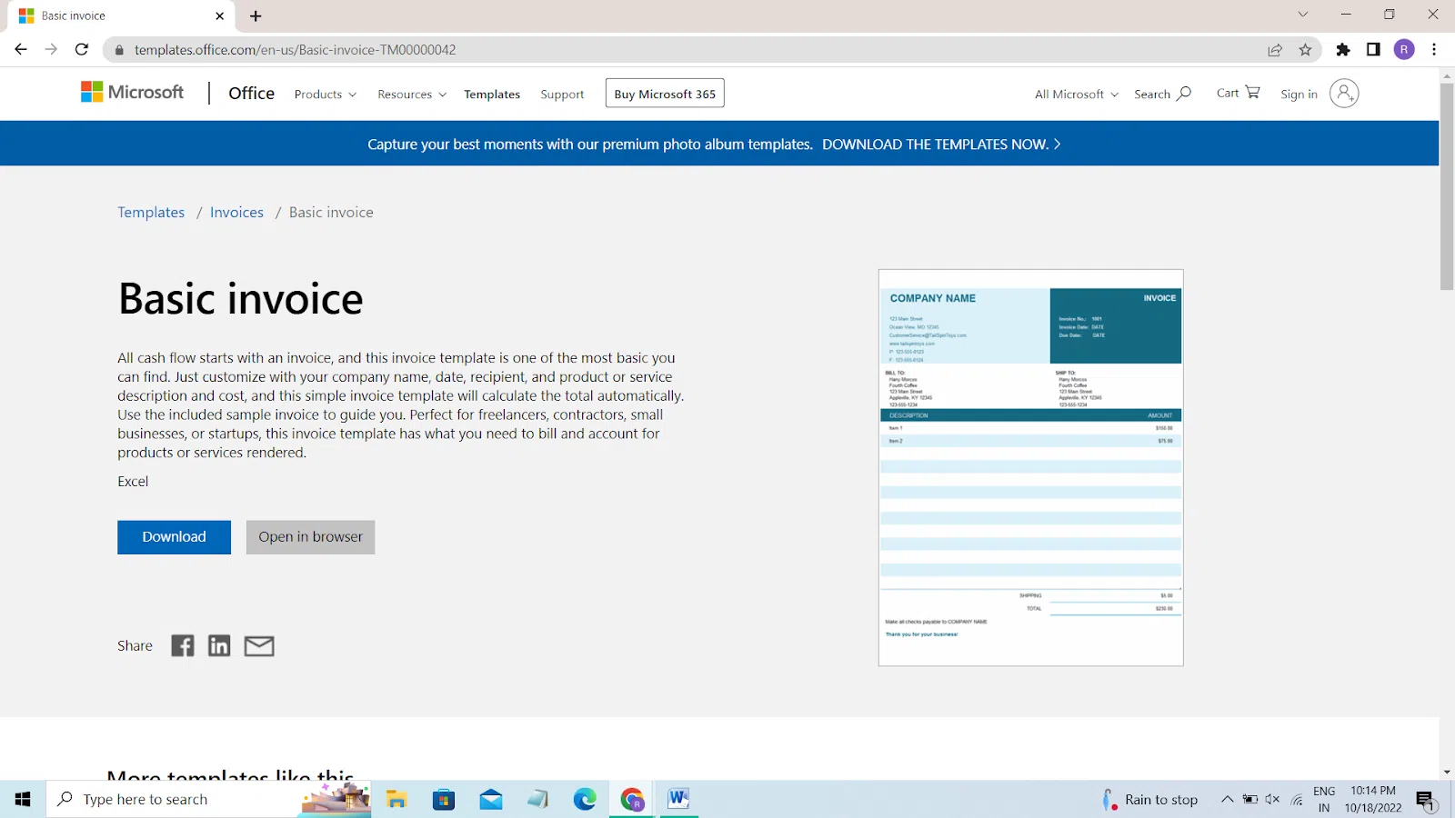1455x818 pixels.
Task: Share template on Facebook
Action: [183, 645]
